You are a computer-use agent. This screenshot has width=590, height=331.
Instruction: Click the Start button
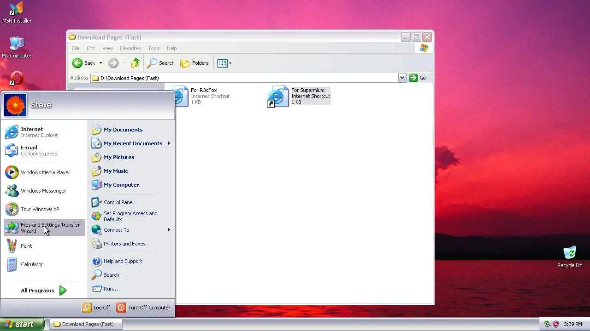pyautogui.click(x=22, y=324)
